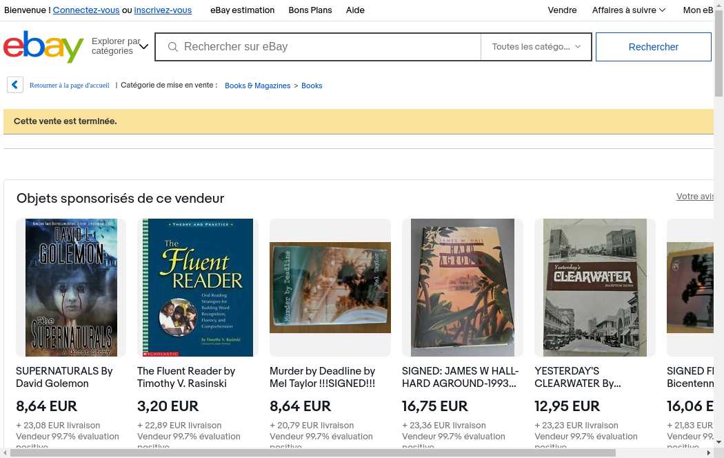Expand the Explorer par catégories menu
This screenshot has height=458, width=724.
120,47
